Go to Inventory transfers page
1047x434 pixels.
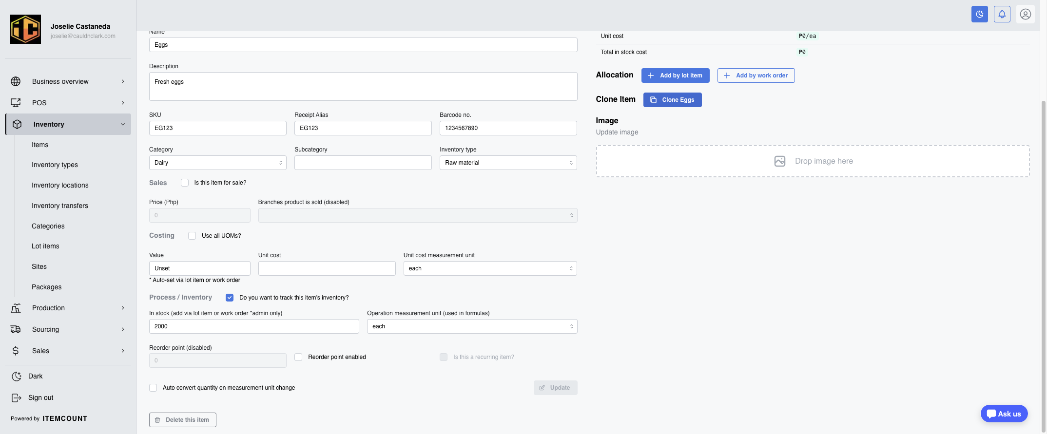[x=60, y=206]
